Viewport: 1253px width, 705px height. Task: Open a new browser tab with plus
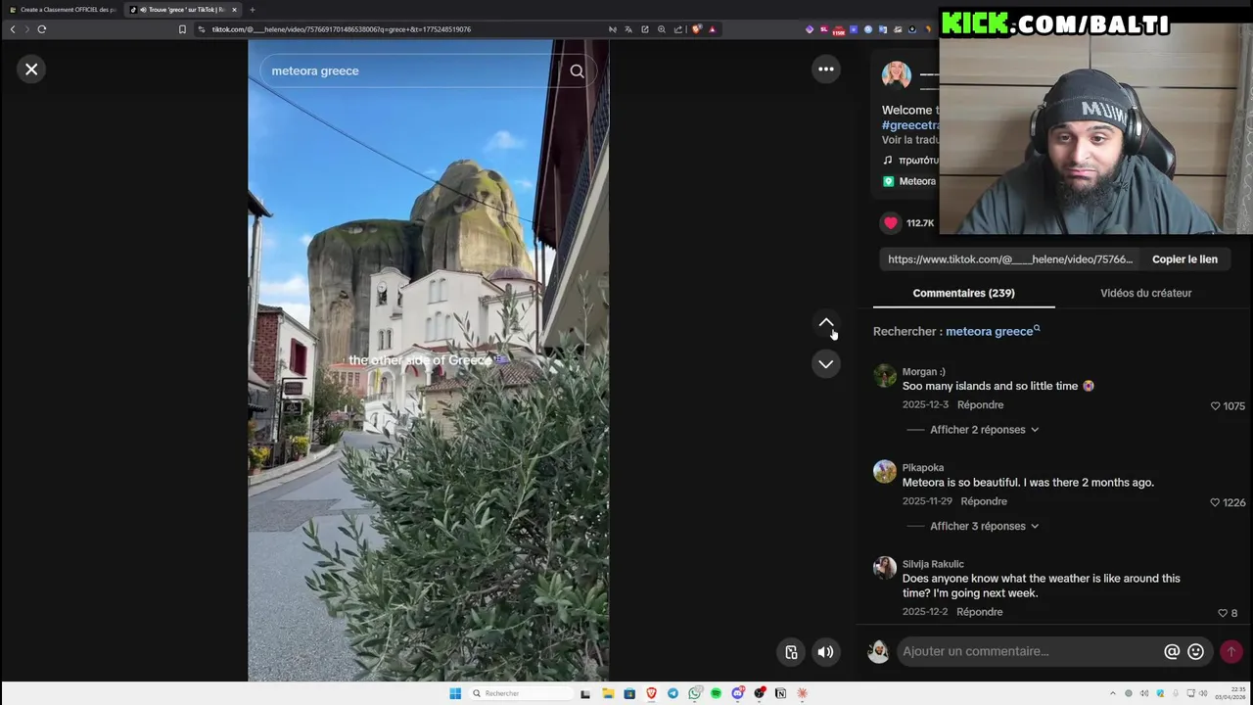click(x=253, y=10)
